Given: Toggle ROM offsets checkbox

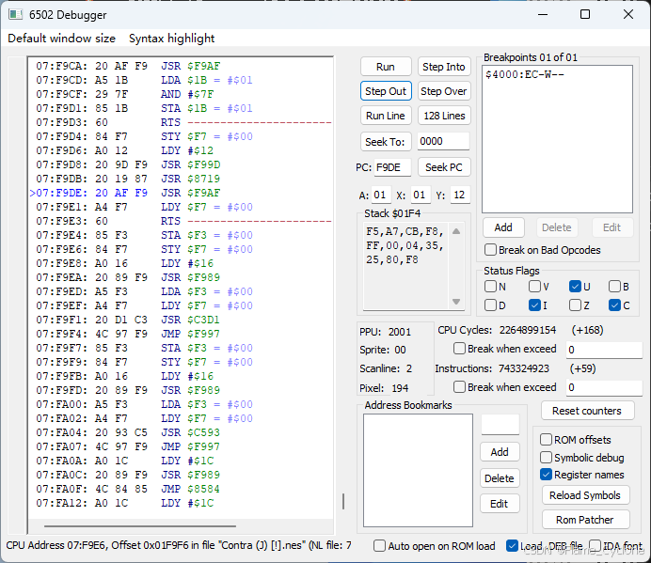Looking at the screenshot, I should (546, 440).
